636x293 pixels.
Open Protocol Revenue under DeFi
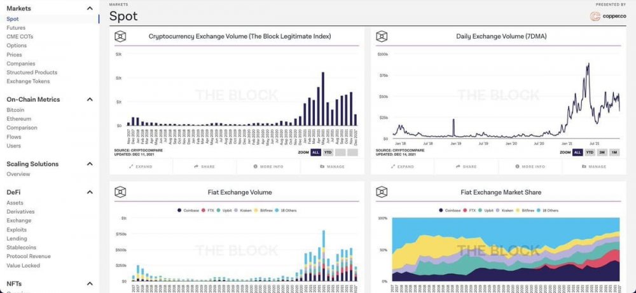(29, 257)
